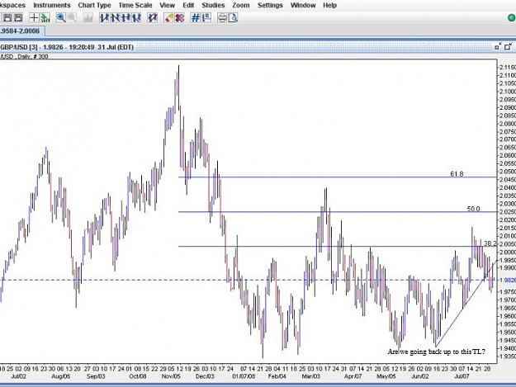Open the Instruments menu
The width and height of the screenshot is (516, 387).
(52, 5)
